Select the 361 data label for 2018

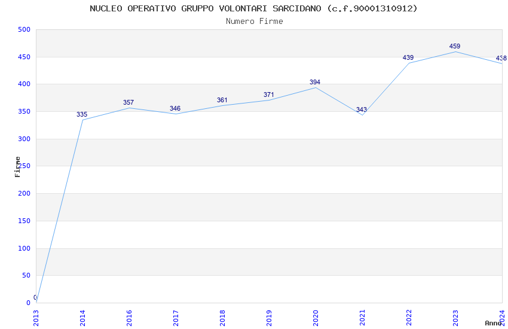(x=222, y=100)
